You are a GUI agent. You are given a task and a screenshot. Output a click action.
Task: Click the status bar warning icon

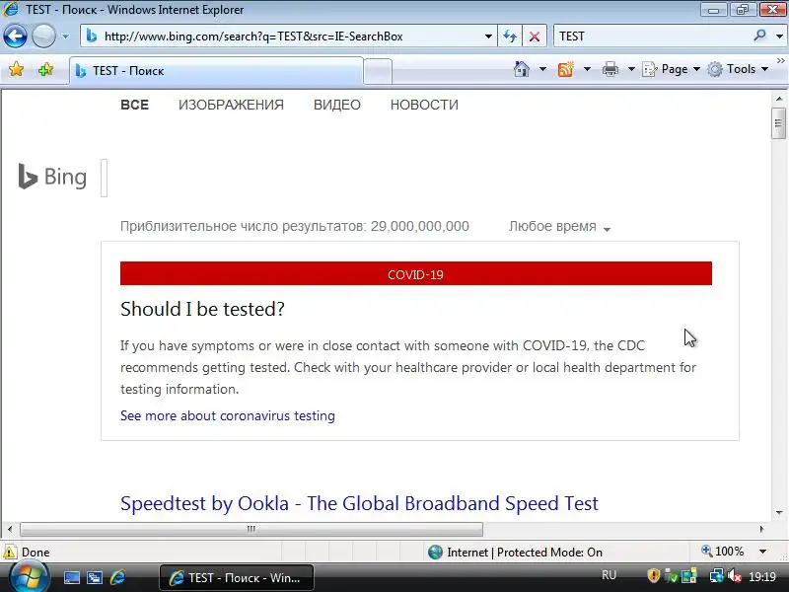point(10,553)
